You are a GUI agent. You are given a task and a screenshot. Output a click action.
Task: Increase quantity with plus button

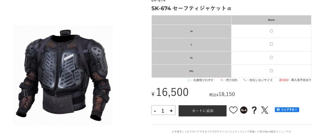click(x=171, y=111)
